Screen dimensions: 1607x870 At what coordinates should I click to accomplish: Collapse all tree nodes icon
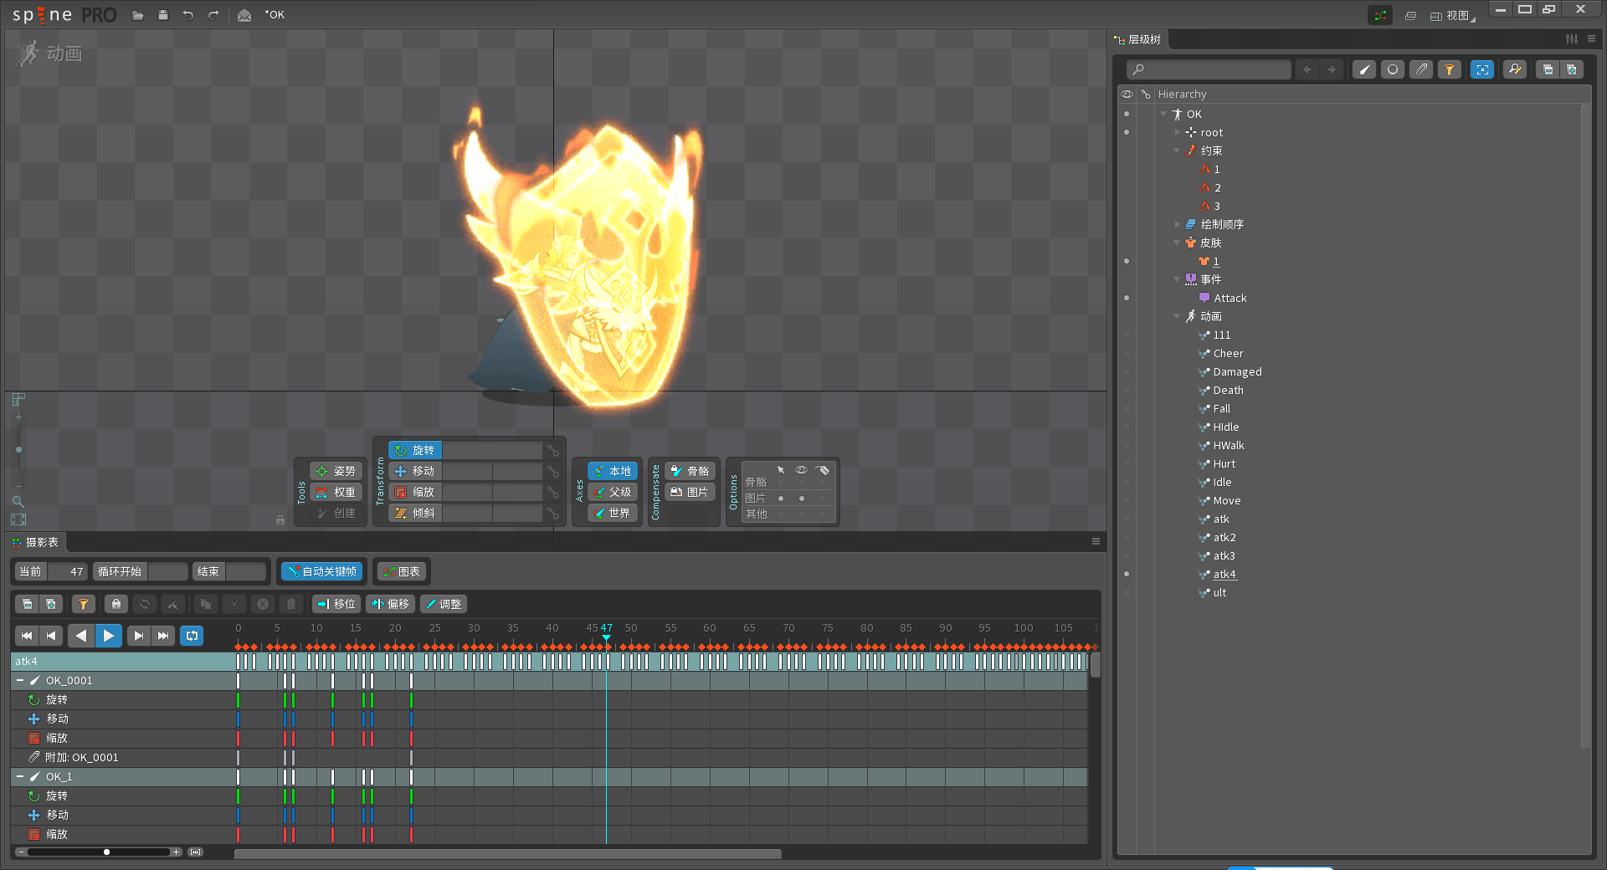[1548, 69]
